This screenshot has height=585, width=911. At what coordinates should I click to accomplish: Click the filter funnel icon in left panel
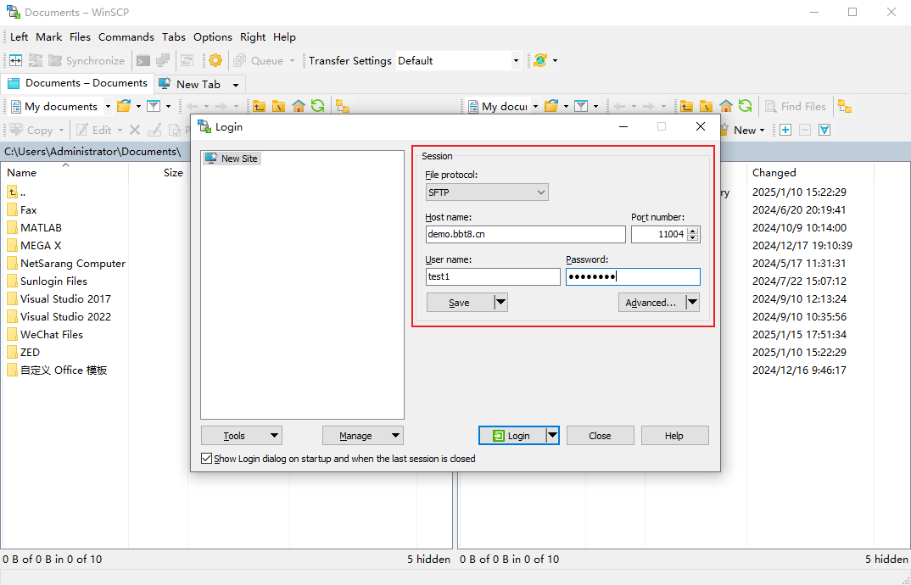[x=154, y=106]
